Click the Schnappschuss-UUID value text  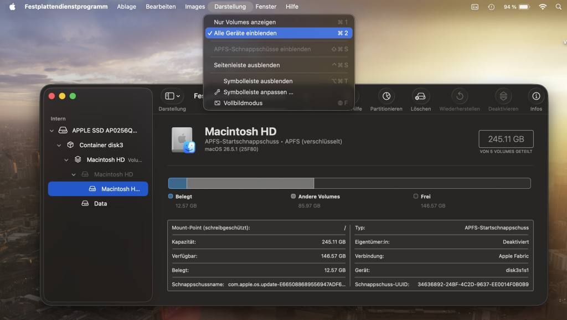[x=473, y=285]
